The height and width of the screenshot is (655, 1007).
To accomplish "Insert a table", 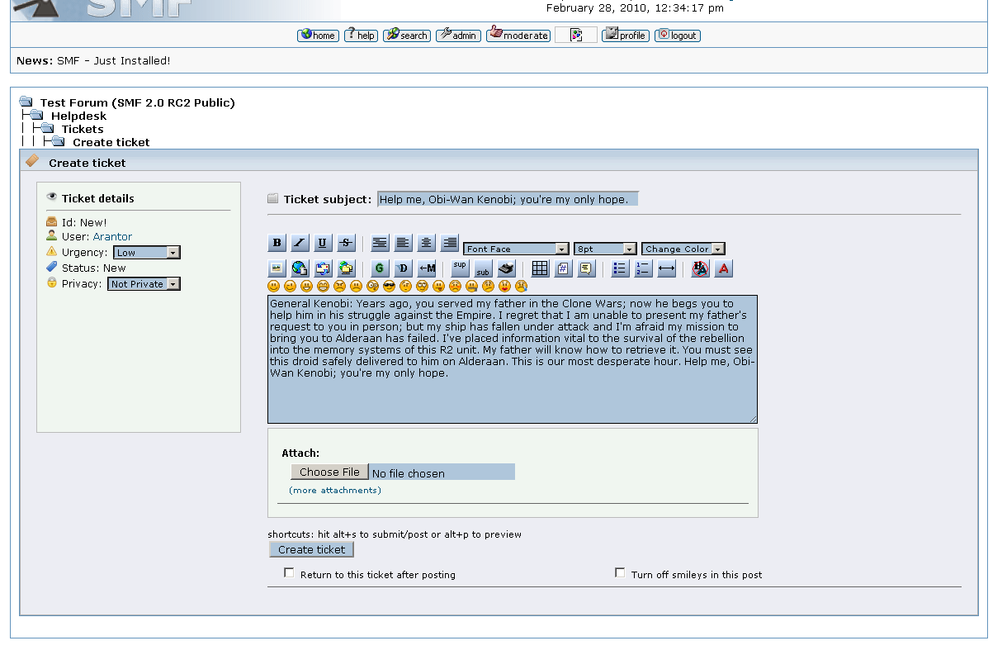I will tap(540, 268).
